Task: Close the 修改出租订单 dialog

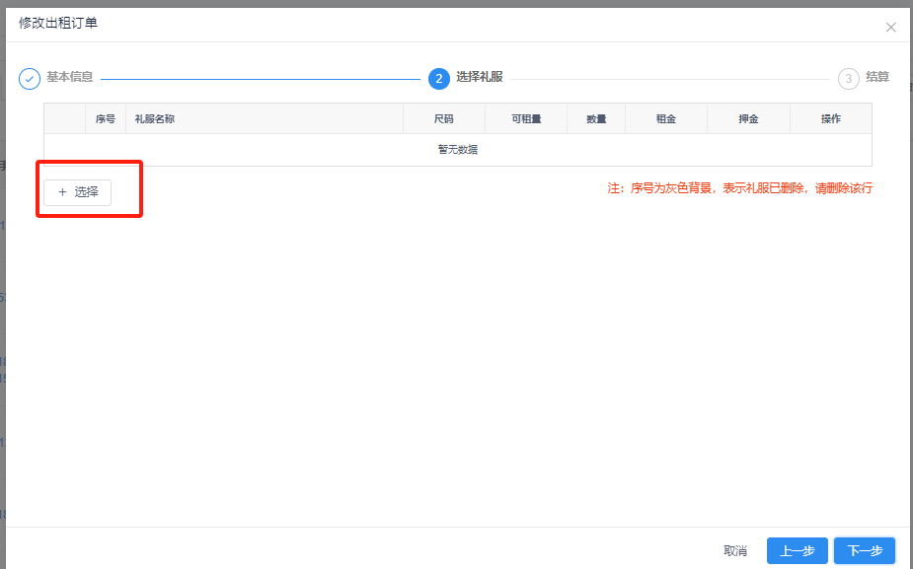Action: coord(891,27)
